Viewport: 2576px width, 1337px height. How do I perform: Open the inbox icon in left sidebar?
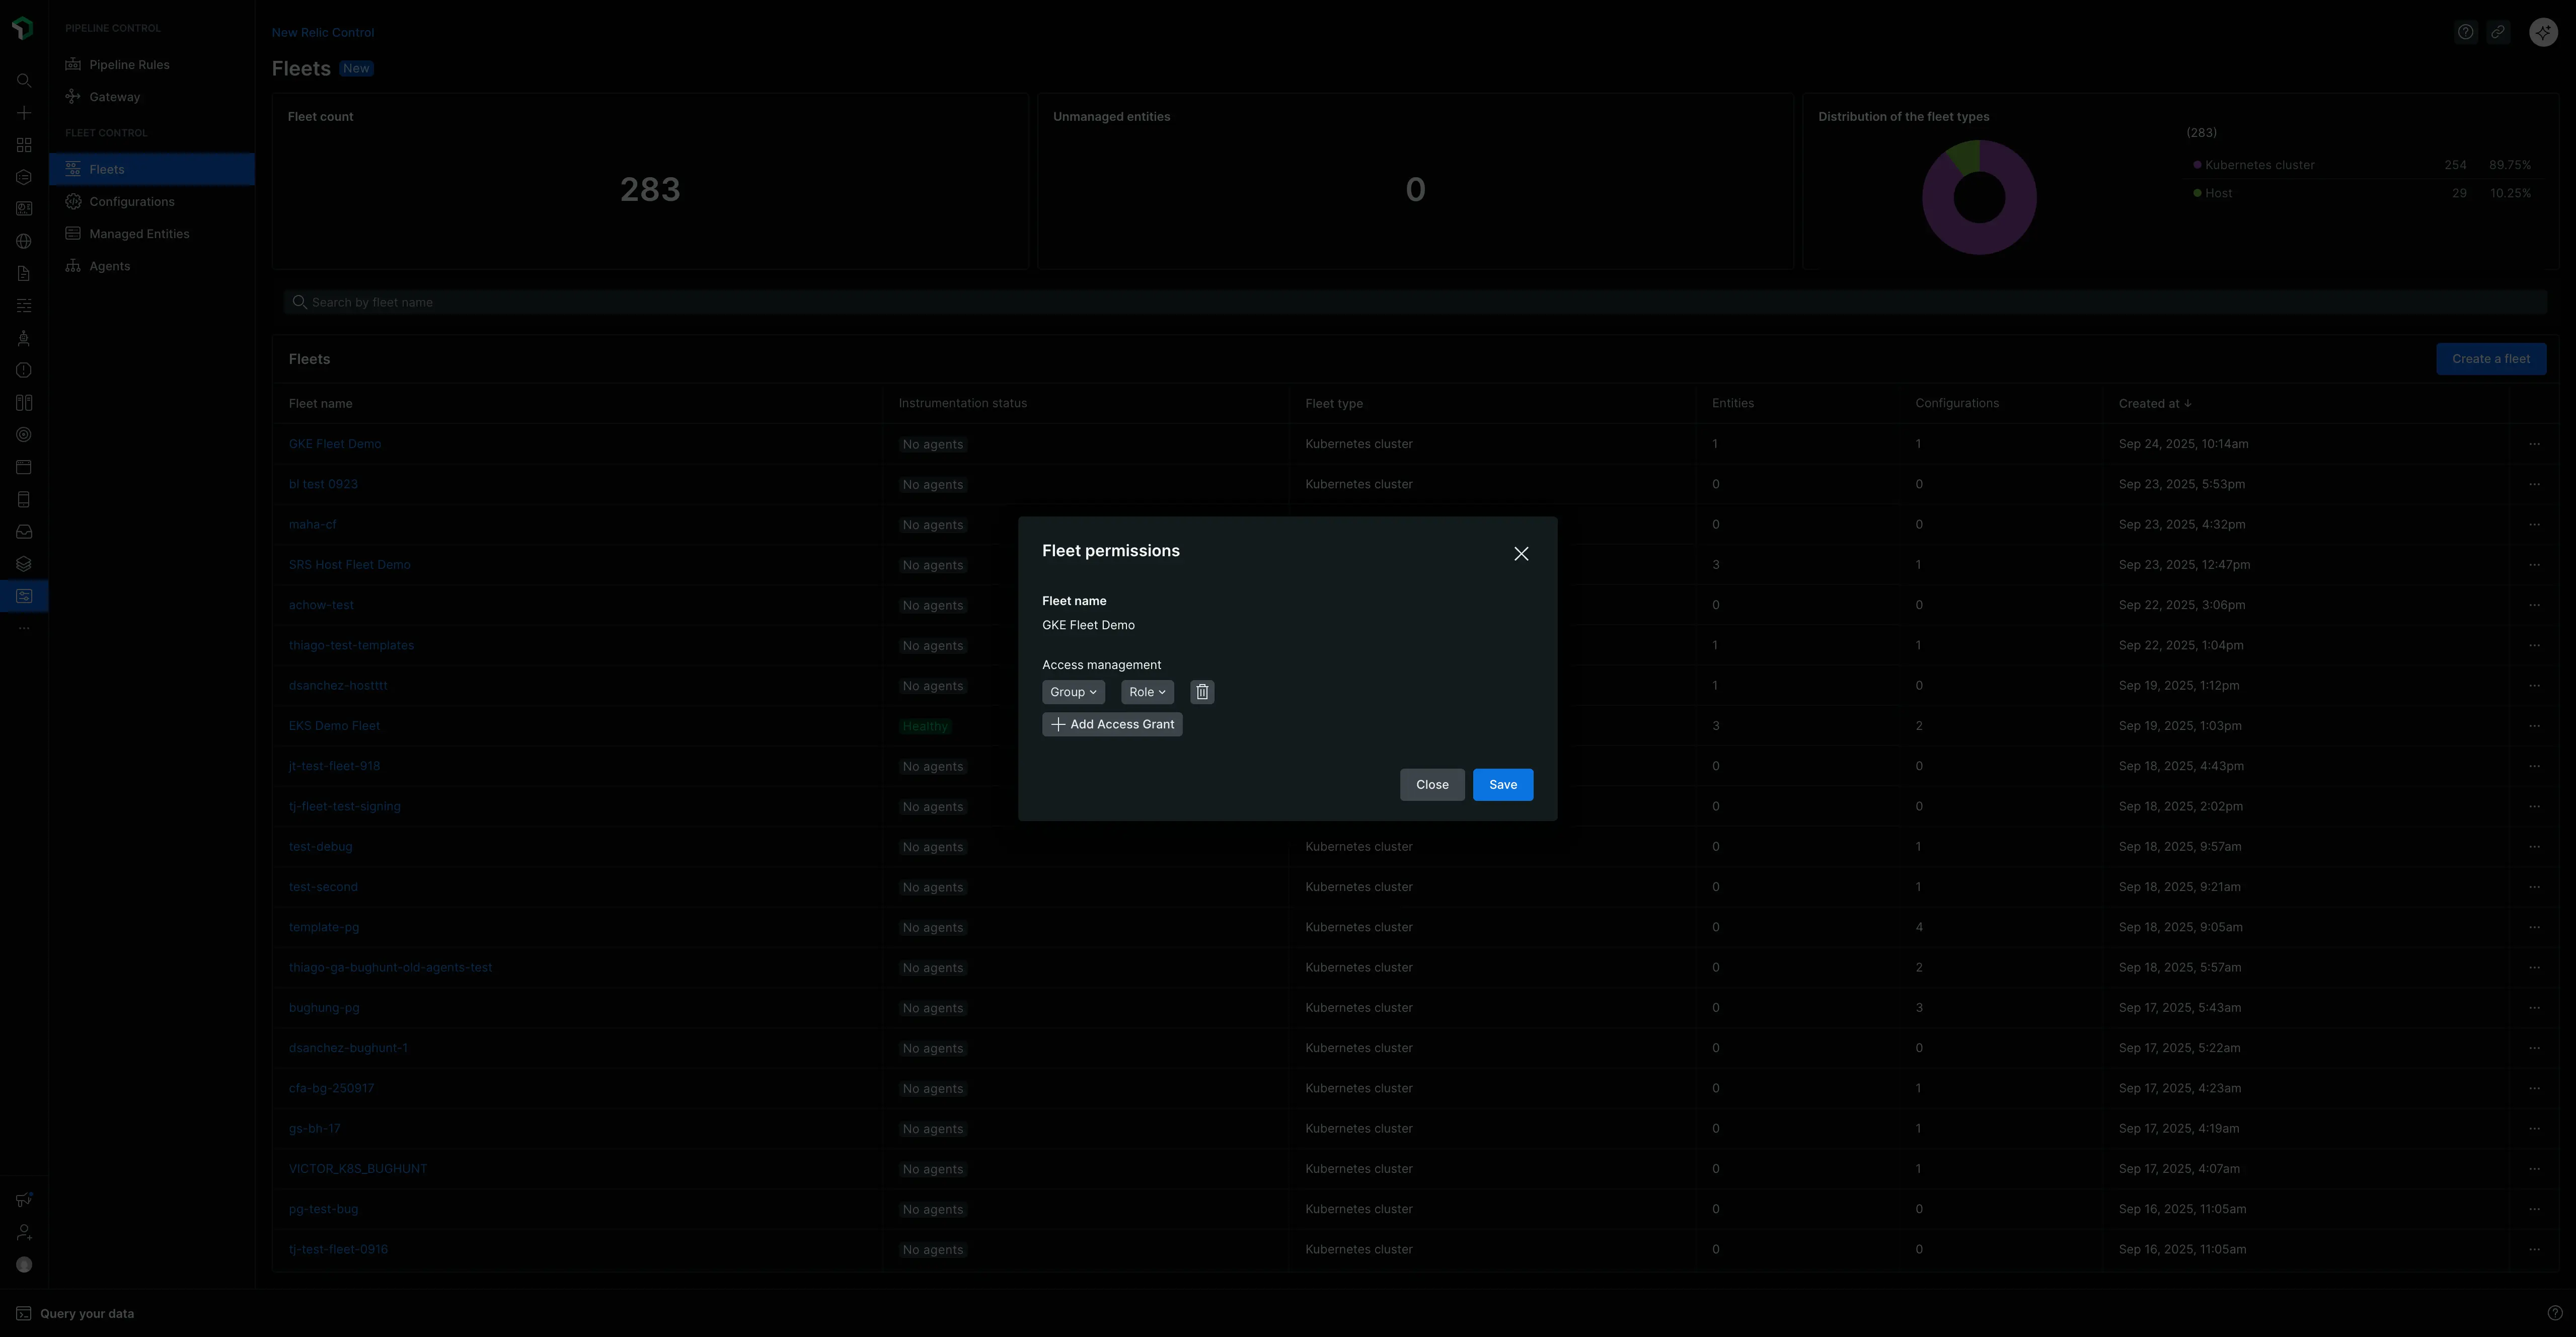(x=24, y=531)
